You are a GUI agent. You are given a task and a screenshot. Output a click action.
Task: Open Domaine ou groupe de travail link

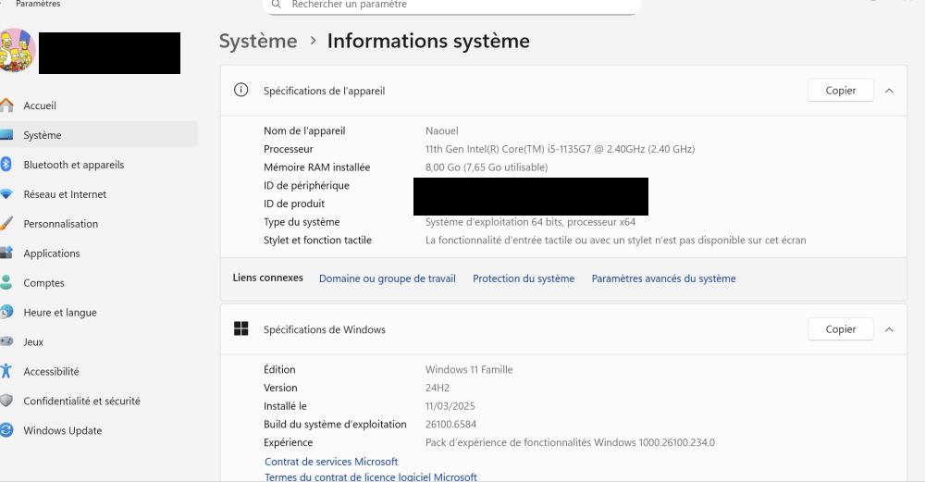(387, 278)
